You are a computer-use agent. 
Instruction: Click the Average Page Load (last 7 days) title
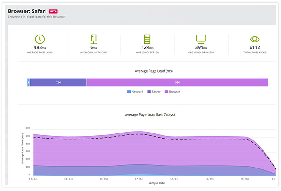point(150,115)
